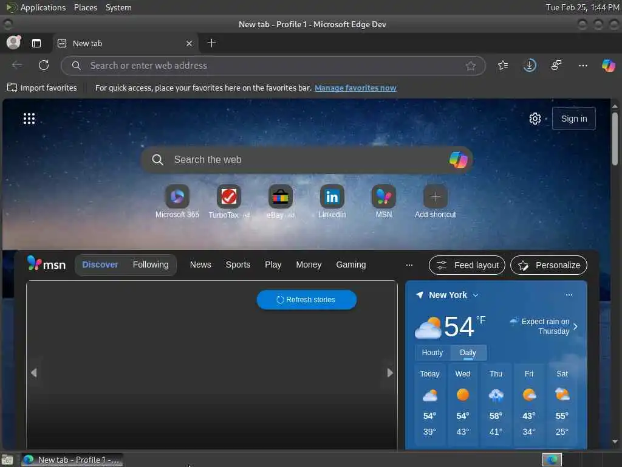The image size is (622, 467).
Task: Focus the address bar field
Action: click(273, 66)
